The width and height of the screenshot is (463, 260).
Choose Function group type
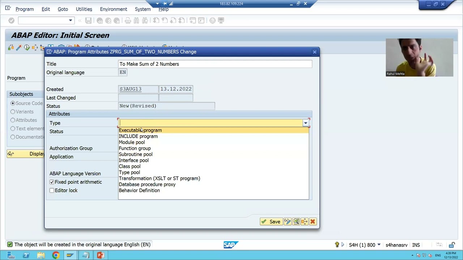click(x=213, y=148)
